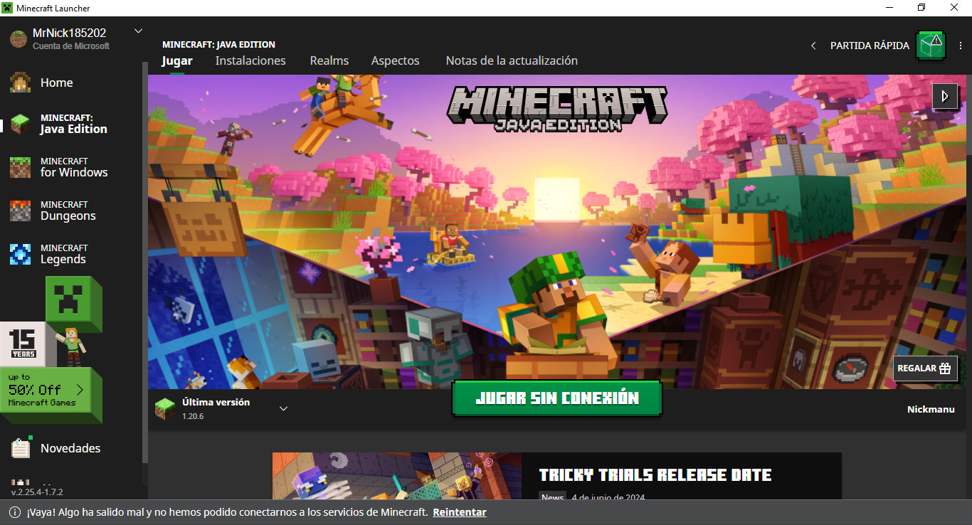Select the Novedades label in sidebar
972x525 pixels.
click(x=70, y=448)
